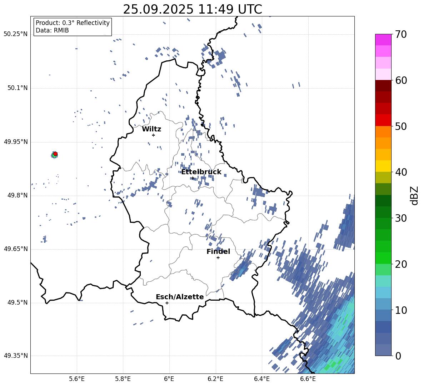423x386 pixels.
Task: Click the Ettelbruck station cross marker
Action: 193,178
